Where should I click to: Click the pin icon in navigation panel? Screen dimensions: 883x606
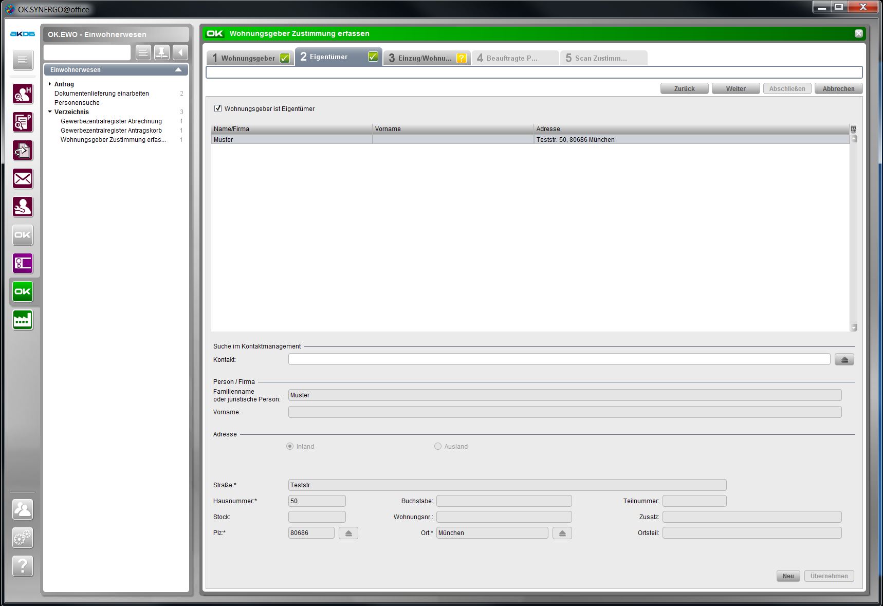(162, 52)
